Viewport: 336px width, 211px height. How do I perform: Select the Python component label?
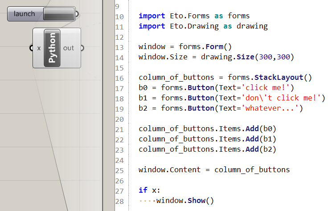[52, 48]
